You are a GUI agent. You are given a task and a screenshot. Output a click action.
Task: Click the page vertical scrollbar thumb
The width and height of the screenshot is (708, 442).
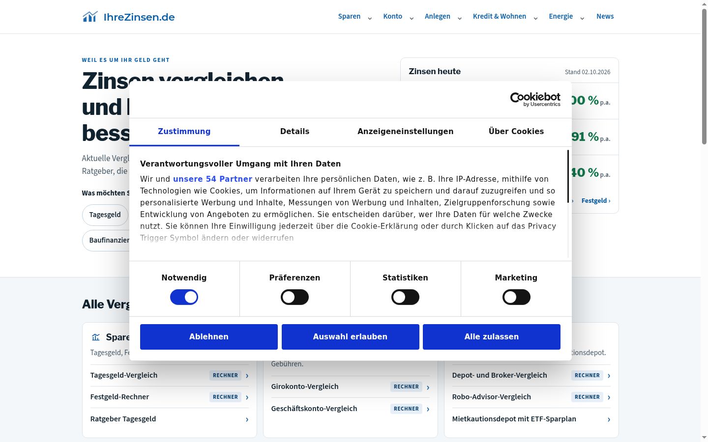(x=704, y=76)
